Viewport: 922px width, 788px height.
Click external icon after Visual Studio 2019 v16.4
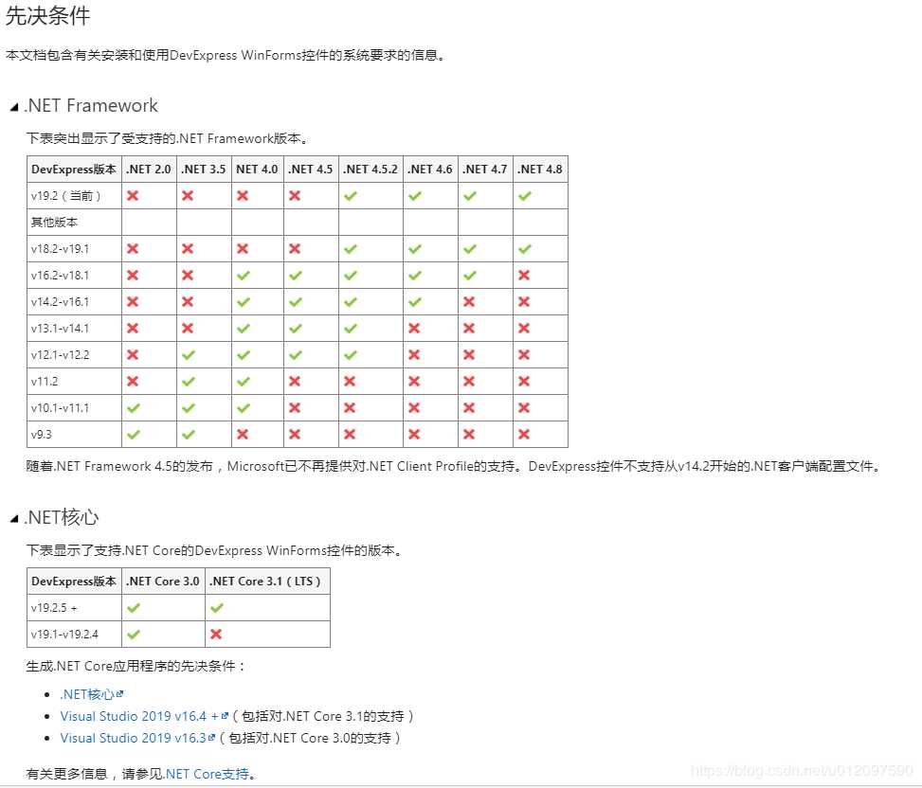tap(225, 716)
